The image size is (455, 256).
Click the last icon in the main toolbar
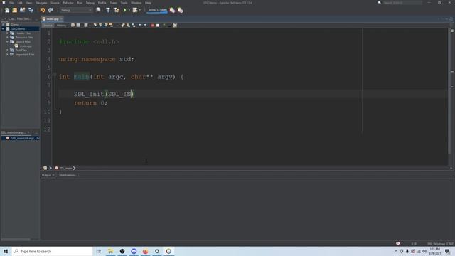[x=180, y=10]
